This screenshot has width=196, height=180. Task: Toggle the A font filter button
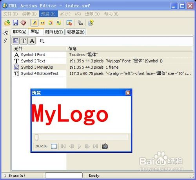(x=32, y=41)
